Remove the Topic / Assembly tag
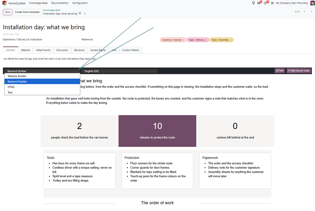The image size is (315, 211). click(230, 40)
